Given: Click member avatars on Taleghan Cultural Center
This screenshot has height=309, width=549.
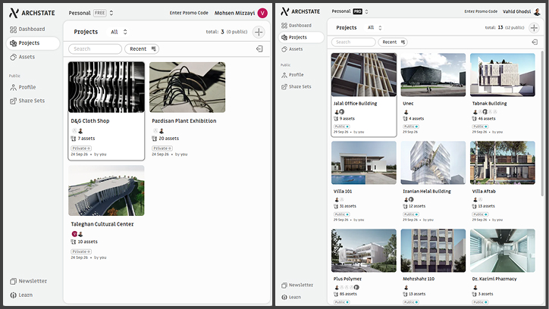Looking at the screenshot, I should 77,234.
